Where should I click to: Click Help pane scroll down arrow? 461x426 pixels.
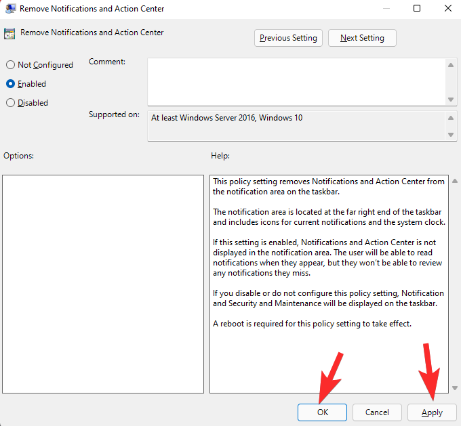click(x=454, y=388)
